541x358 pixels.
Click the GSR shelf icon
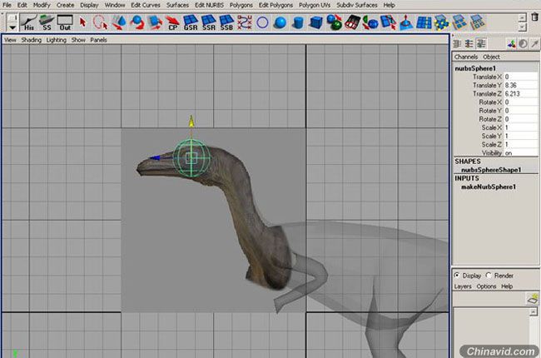pos(191,22)
